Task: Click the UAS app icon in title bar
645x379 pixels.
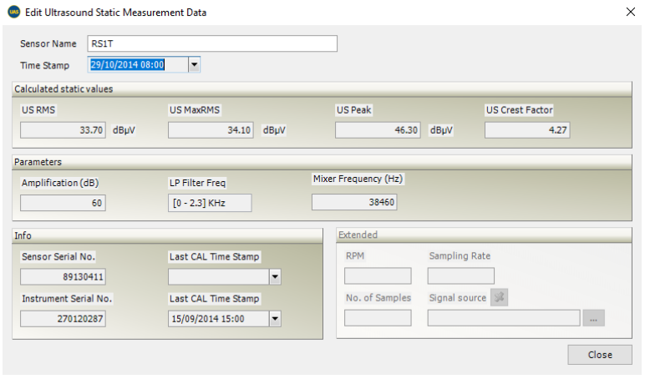Action: (x=13, y=13)
